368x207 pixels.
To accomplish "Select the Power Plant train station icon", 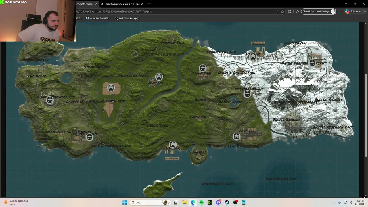I will (x=89, y=137).
